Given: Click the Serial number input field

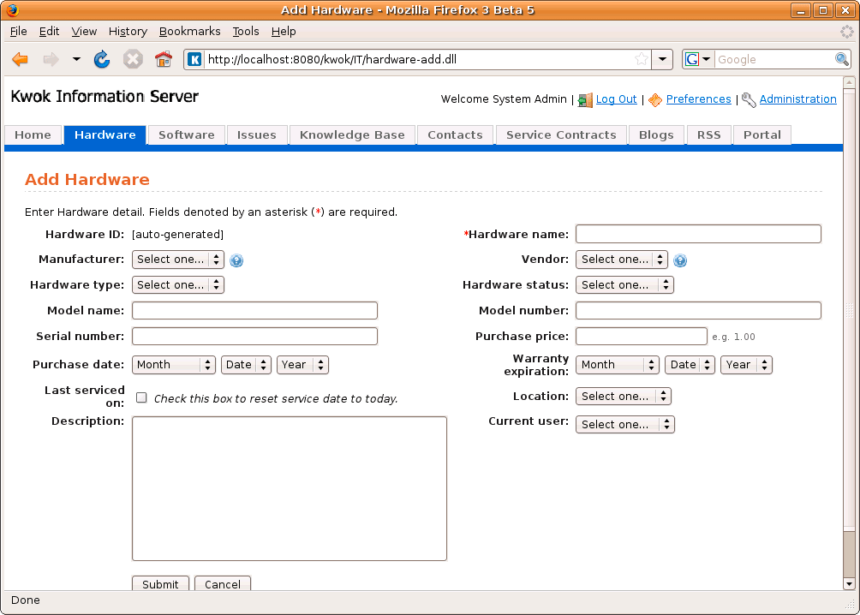Looking at the screenshot, I should [x=254, y=337].
